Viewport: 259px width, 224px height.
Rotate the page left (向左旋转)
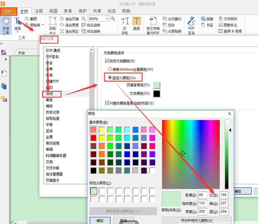pos(91,25)
